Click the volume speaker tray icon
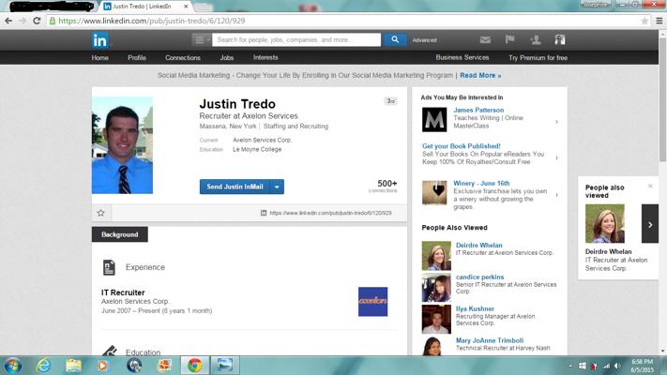667x375 pixels. (x=617, y=366)
